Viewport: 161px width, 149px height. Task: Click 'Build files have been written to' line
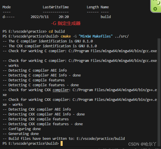pyautogui.click(x=64, y=139)
